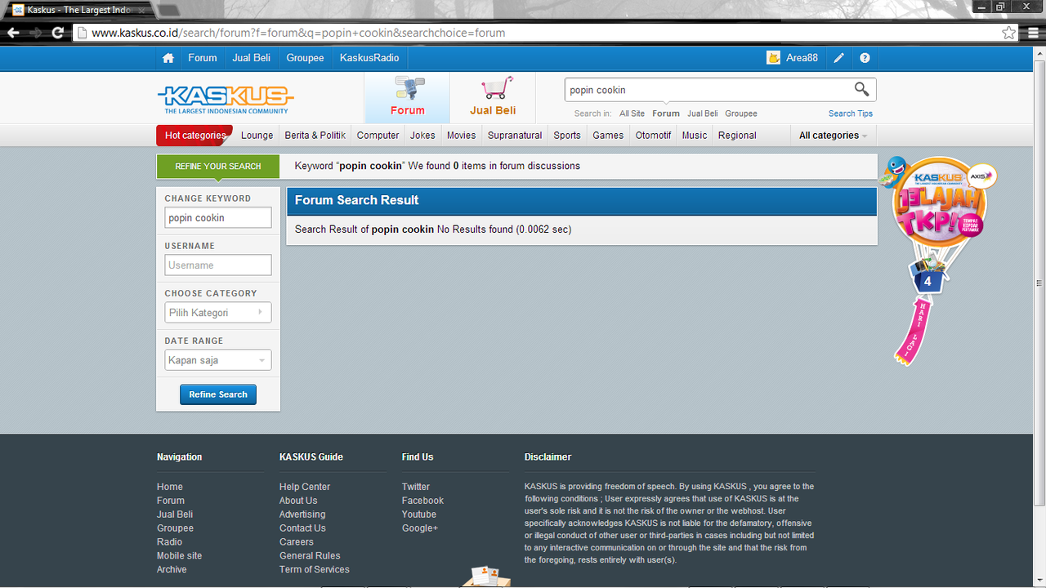Open the Contact Us link
This screenshot has width=1046, height=588.
tap(302, 528)
